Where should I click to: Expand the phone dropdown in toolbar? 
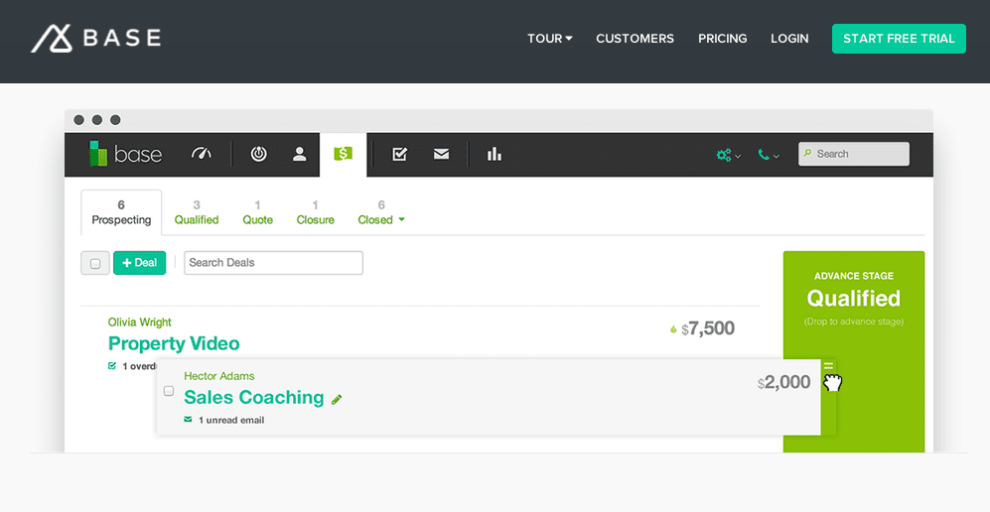[768, 155]
